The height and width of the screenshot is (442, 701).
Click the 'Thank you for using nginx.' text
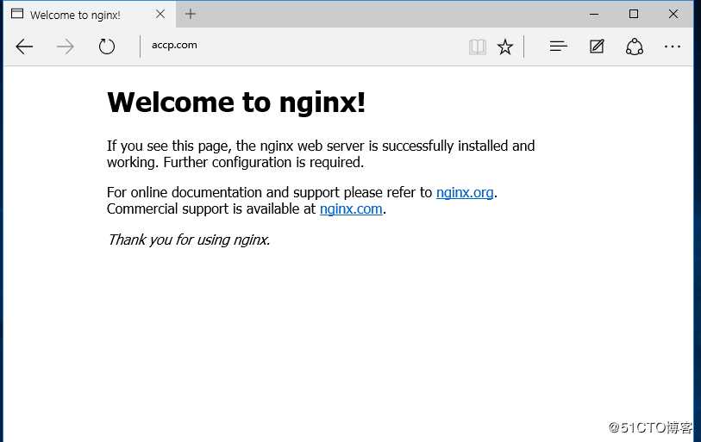(189, 240)
